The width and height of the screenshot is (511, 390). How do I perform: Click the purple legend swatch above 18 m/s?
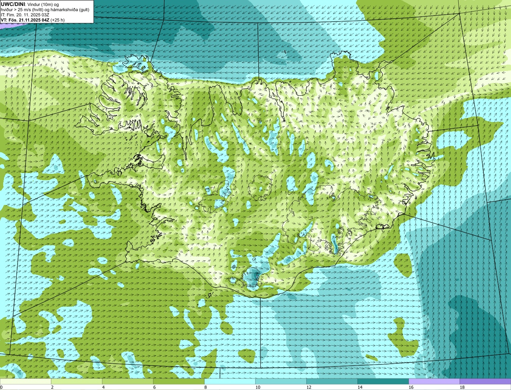[x=485, y=382]
